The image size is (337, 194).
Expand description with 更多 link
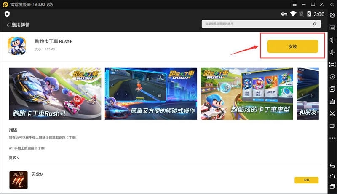tap(14, 158)
